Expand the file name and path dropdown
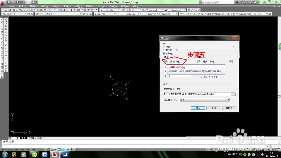Viewport: 281px width, 158px height. click(x=228, y=94)
